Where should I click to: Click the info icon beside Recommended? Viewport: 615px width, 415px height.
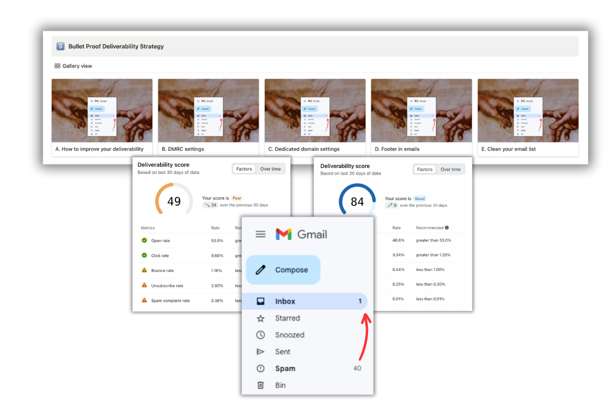446,228
